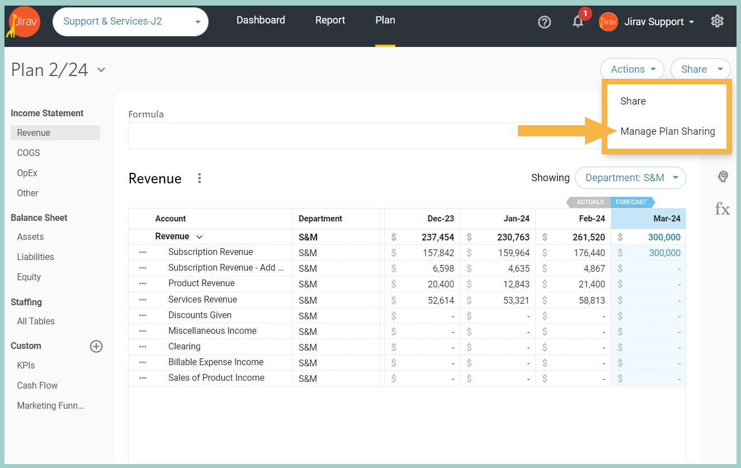Open the head-shaped insights icon in right sidebar
The image size is (741, 468).
pos(723,177)
